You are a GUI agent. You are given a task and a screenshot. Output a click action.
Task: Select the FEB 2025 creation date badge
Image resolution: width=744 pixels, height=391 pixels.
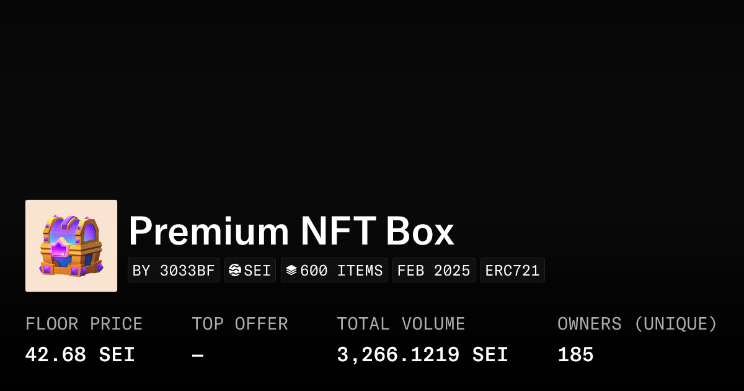[434, 271]
